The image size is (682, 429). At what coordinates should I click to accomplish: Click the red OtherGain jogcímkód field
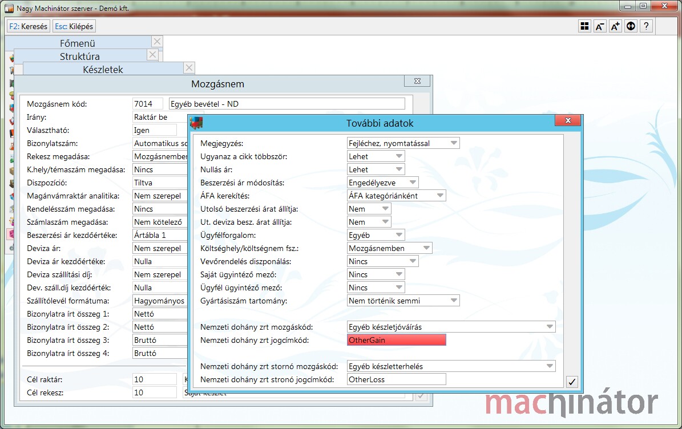[x=396, y=340]
